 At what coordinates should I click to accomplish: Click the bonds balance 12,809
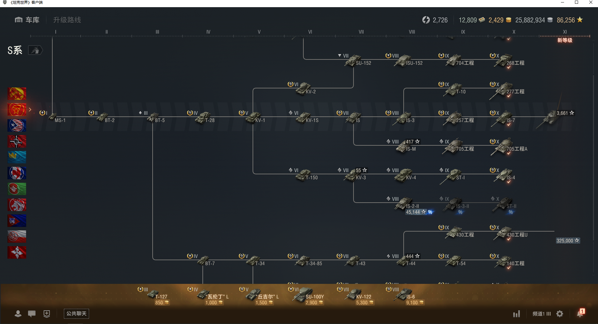click(x=472, y=20)
